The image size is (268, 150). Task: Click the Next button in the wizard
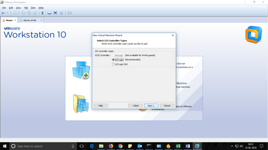point(151,105)
